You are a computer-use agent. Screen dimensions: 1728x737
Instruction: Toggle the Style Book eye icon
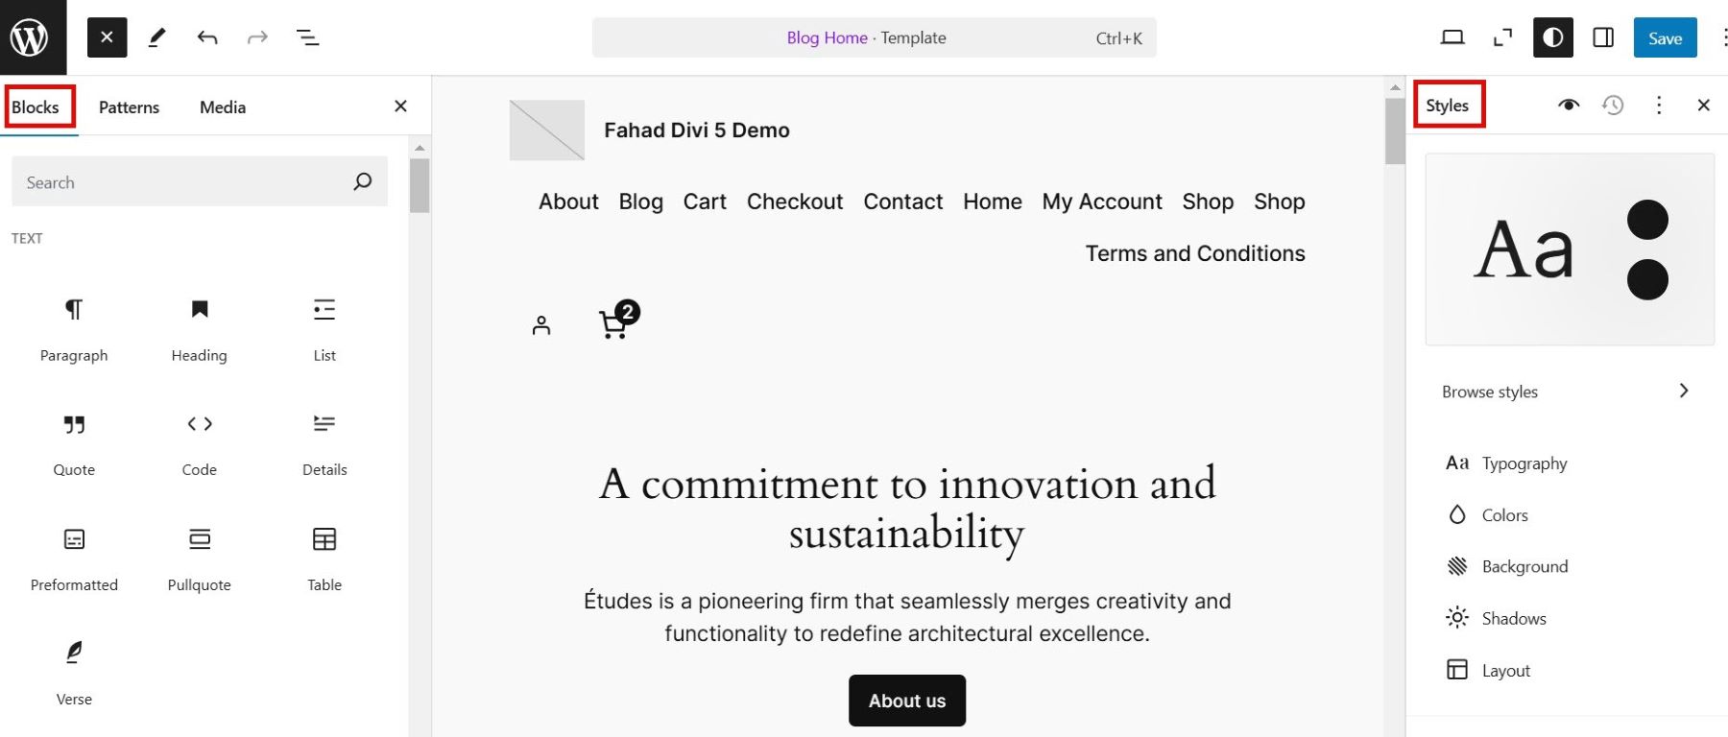pos(1569,105)
